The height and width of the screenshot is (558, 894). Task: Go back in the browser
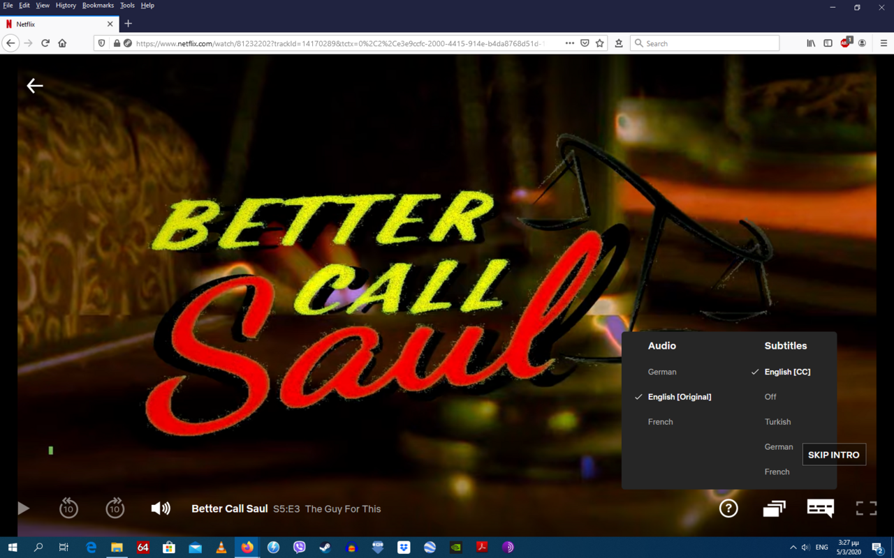point(10,43)
